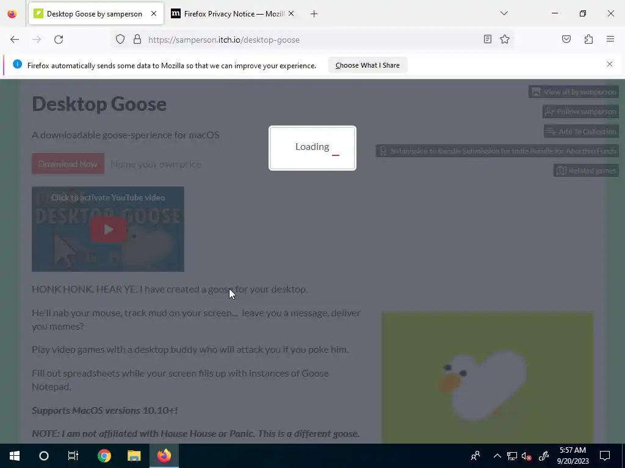Close the Desktop Goose tab
The width and height of the screenshot is (625, 468).
tap(154, 13)
